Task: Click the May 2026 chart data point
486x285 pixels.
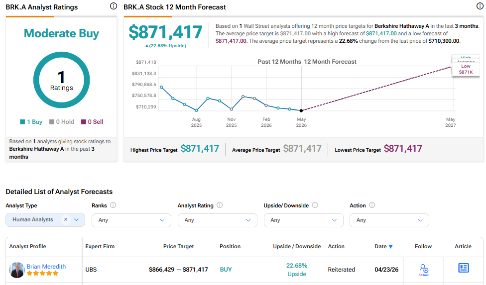Action: [x=301, y=110]
